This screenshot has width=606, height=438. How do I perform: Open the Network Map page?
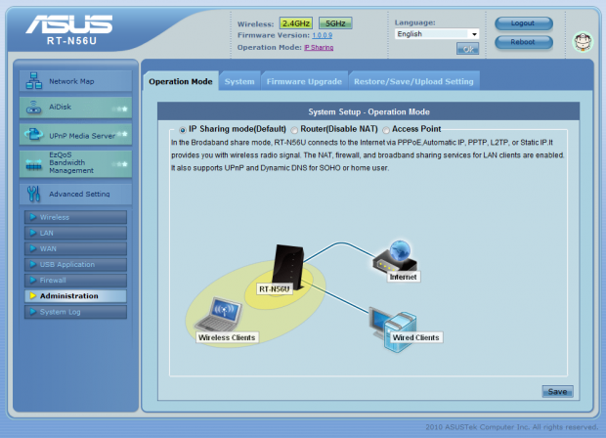point(75,81)
